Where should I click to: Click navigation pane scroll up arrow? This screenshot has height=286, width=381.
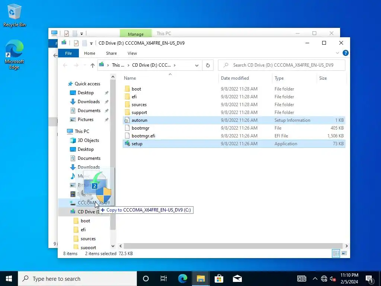tap(113, 77)
